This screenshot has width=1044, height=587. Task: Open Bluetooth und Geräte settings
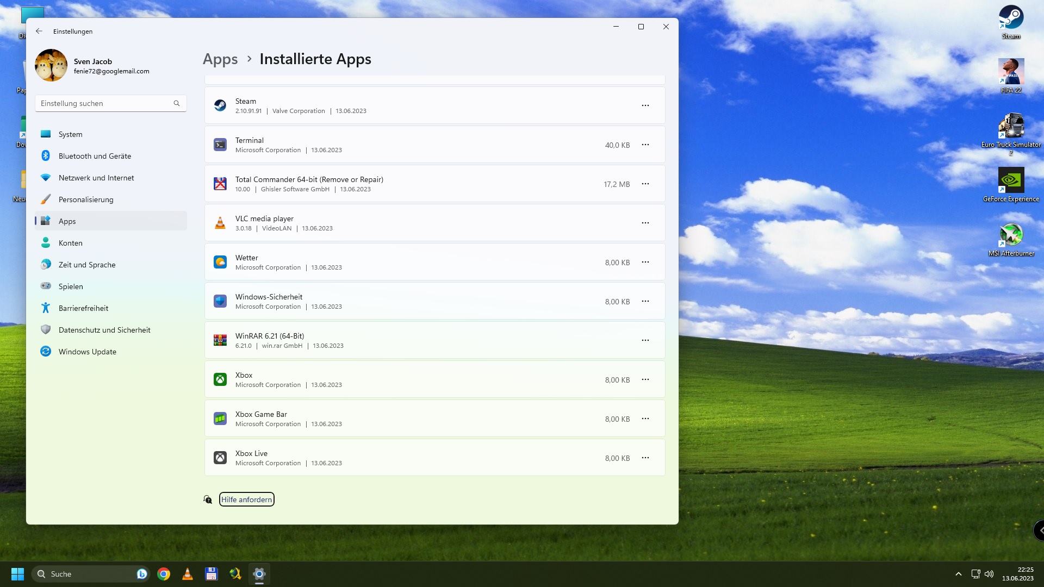pyautogui.click(x=111, y=156)
